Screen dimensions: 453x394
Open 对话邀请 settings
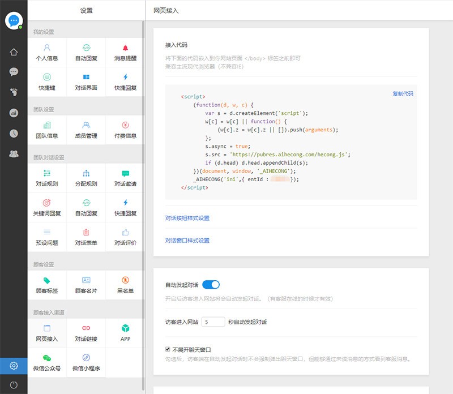coord(125,178)
